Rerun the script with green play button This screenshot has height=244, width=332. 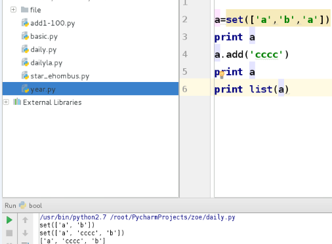[x=9, y=220]
